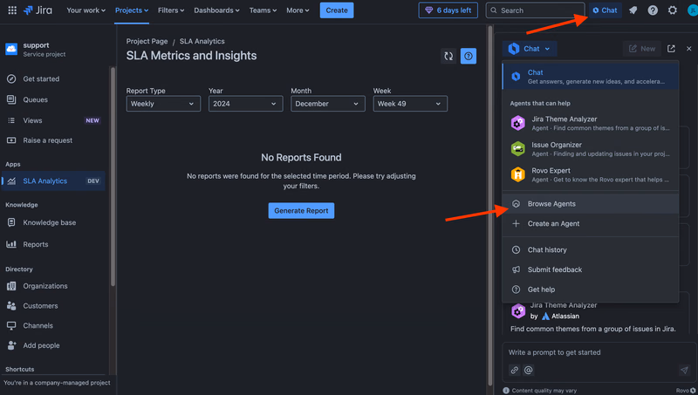The image size is (698, 395).
Task: Click the Generate Report button
Action: (x=301, y=211)
